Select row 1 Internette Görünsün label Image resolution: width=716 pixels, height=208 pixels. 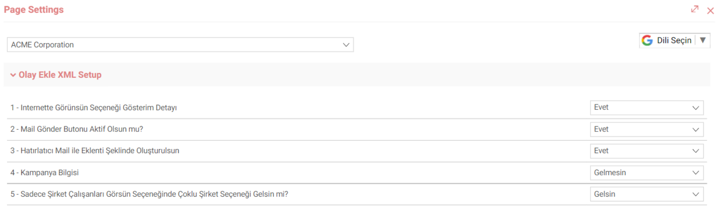(94, 108)
